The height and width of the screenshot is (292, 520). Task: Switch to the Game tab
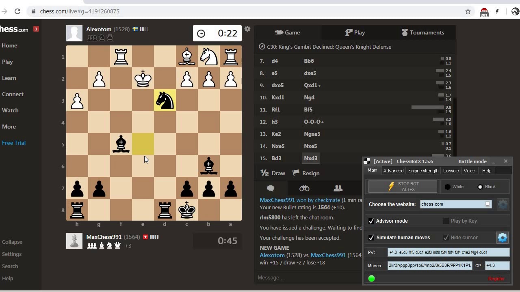coord(288,32)
